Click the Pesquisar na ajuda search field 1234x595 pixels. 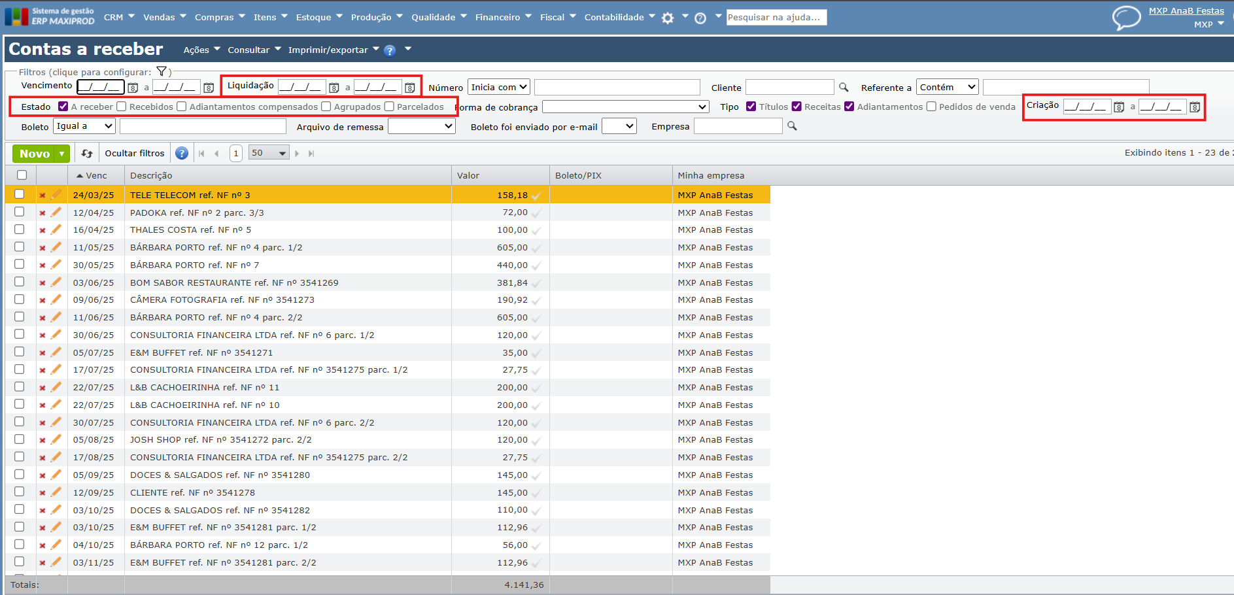[776, 18]
